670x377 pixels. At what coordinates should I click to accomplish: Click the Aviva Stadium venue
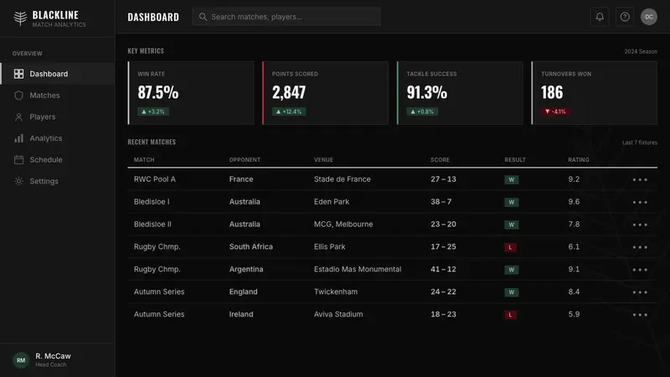click(338, 314)
